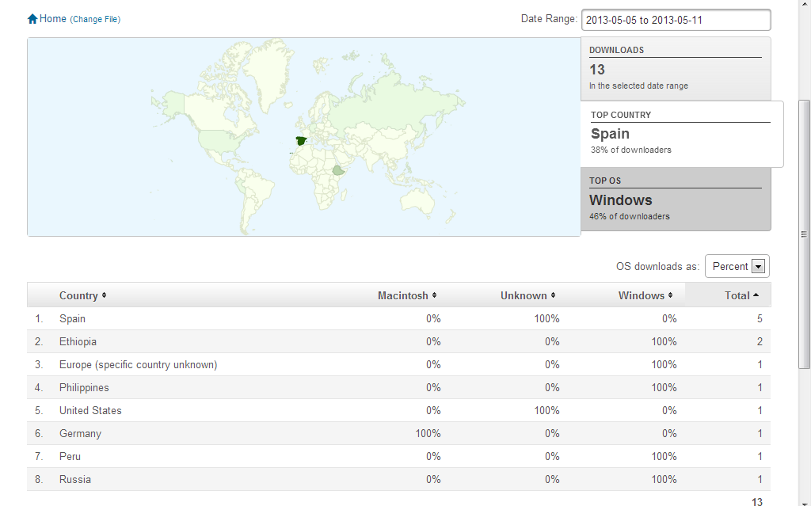
Task: Select the Downloads summary tab
Action: [x=676, y=70]
